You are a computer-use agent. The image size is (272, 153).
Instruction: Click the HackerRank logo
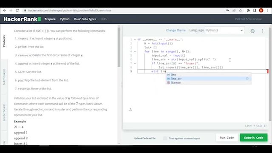22,19
